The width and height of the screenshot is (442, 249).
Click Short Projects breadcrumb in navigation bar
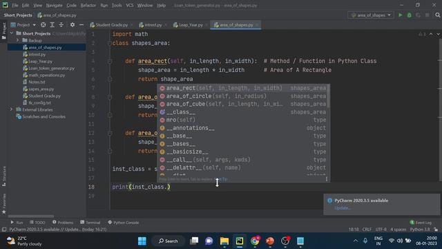point(18,15)
